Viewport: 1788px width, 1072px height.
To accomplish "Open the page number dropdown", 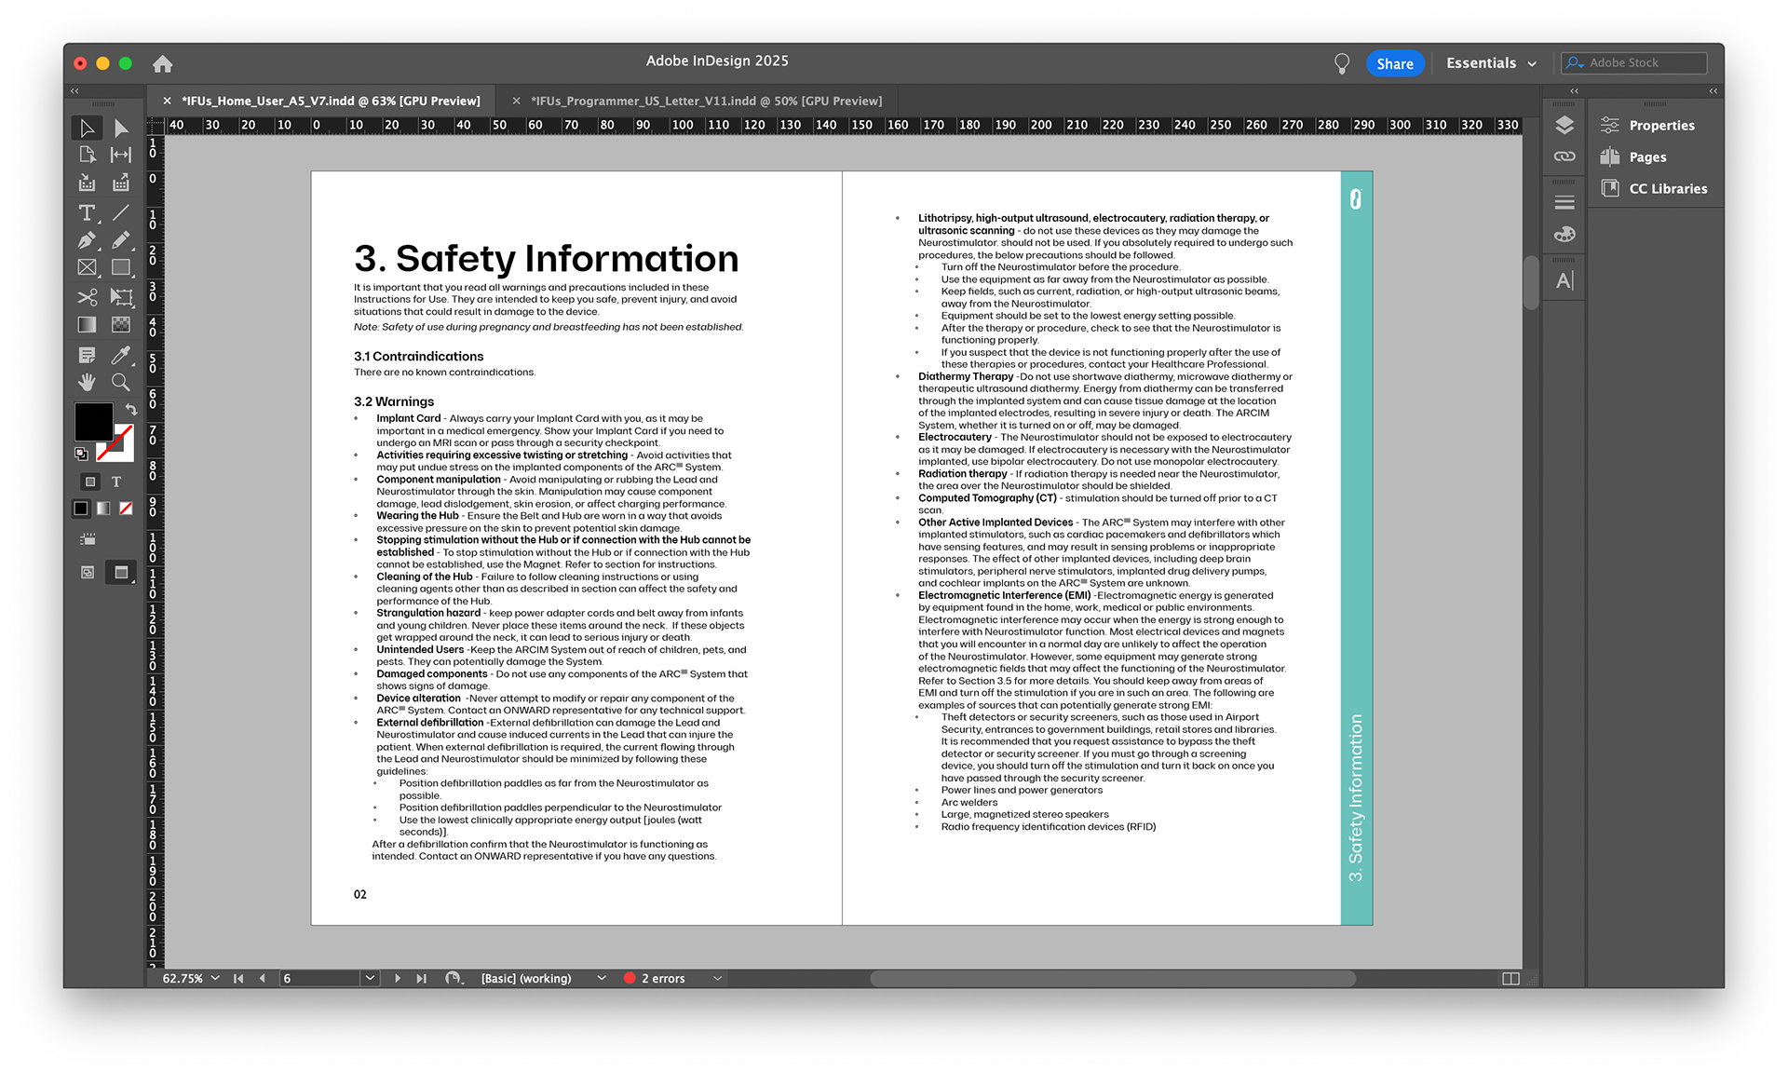I will point(370,978).
